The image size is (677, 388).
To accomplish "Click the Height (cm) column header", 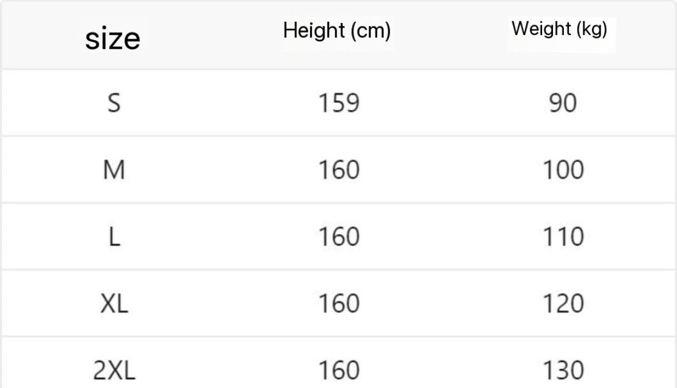I will click(336, 30).
